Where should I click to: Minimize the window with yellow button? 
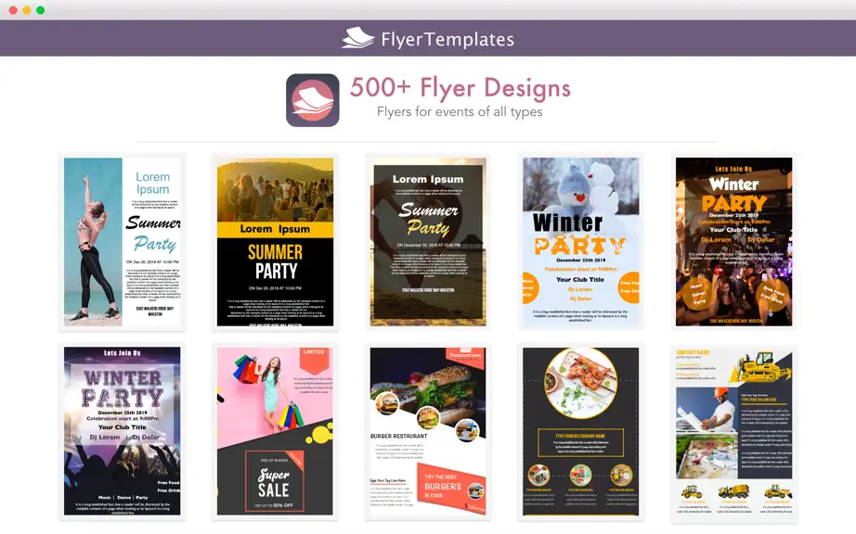[x=26, y=10]
